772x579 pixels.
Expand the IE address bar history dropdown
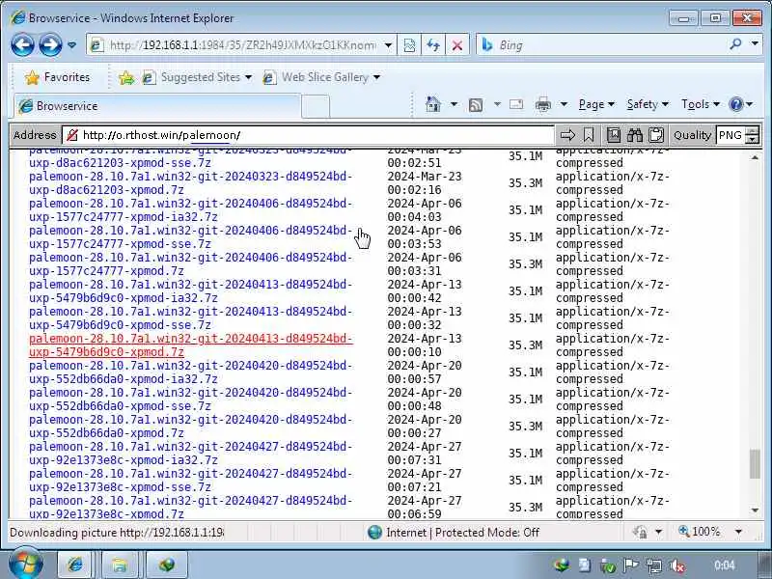[x=389, y=45]
